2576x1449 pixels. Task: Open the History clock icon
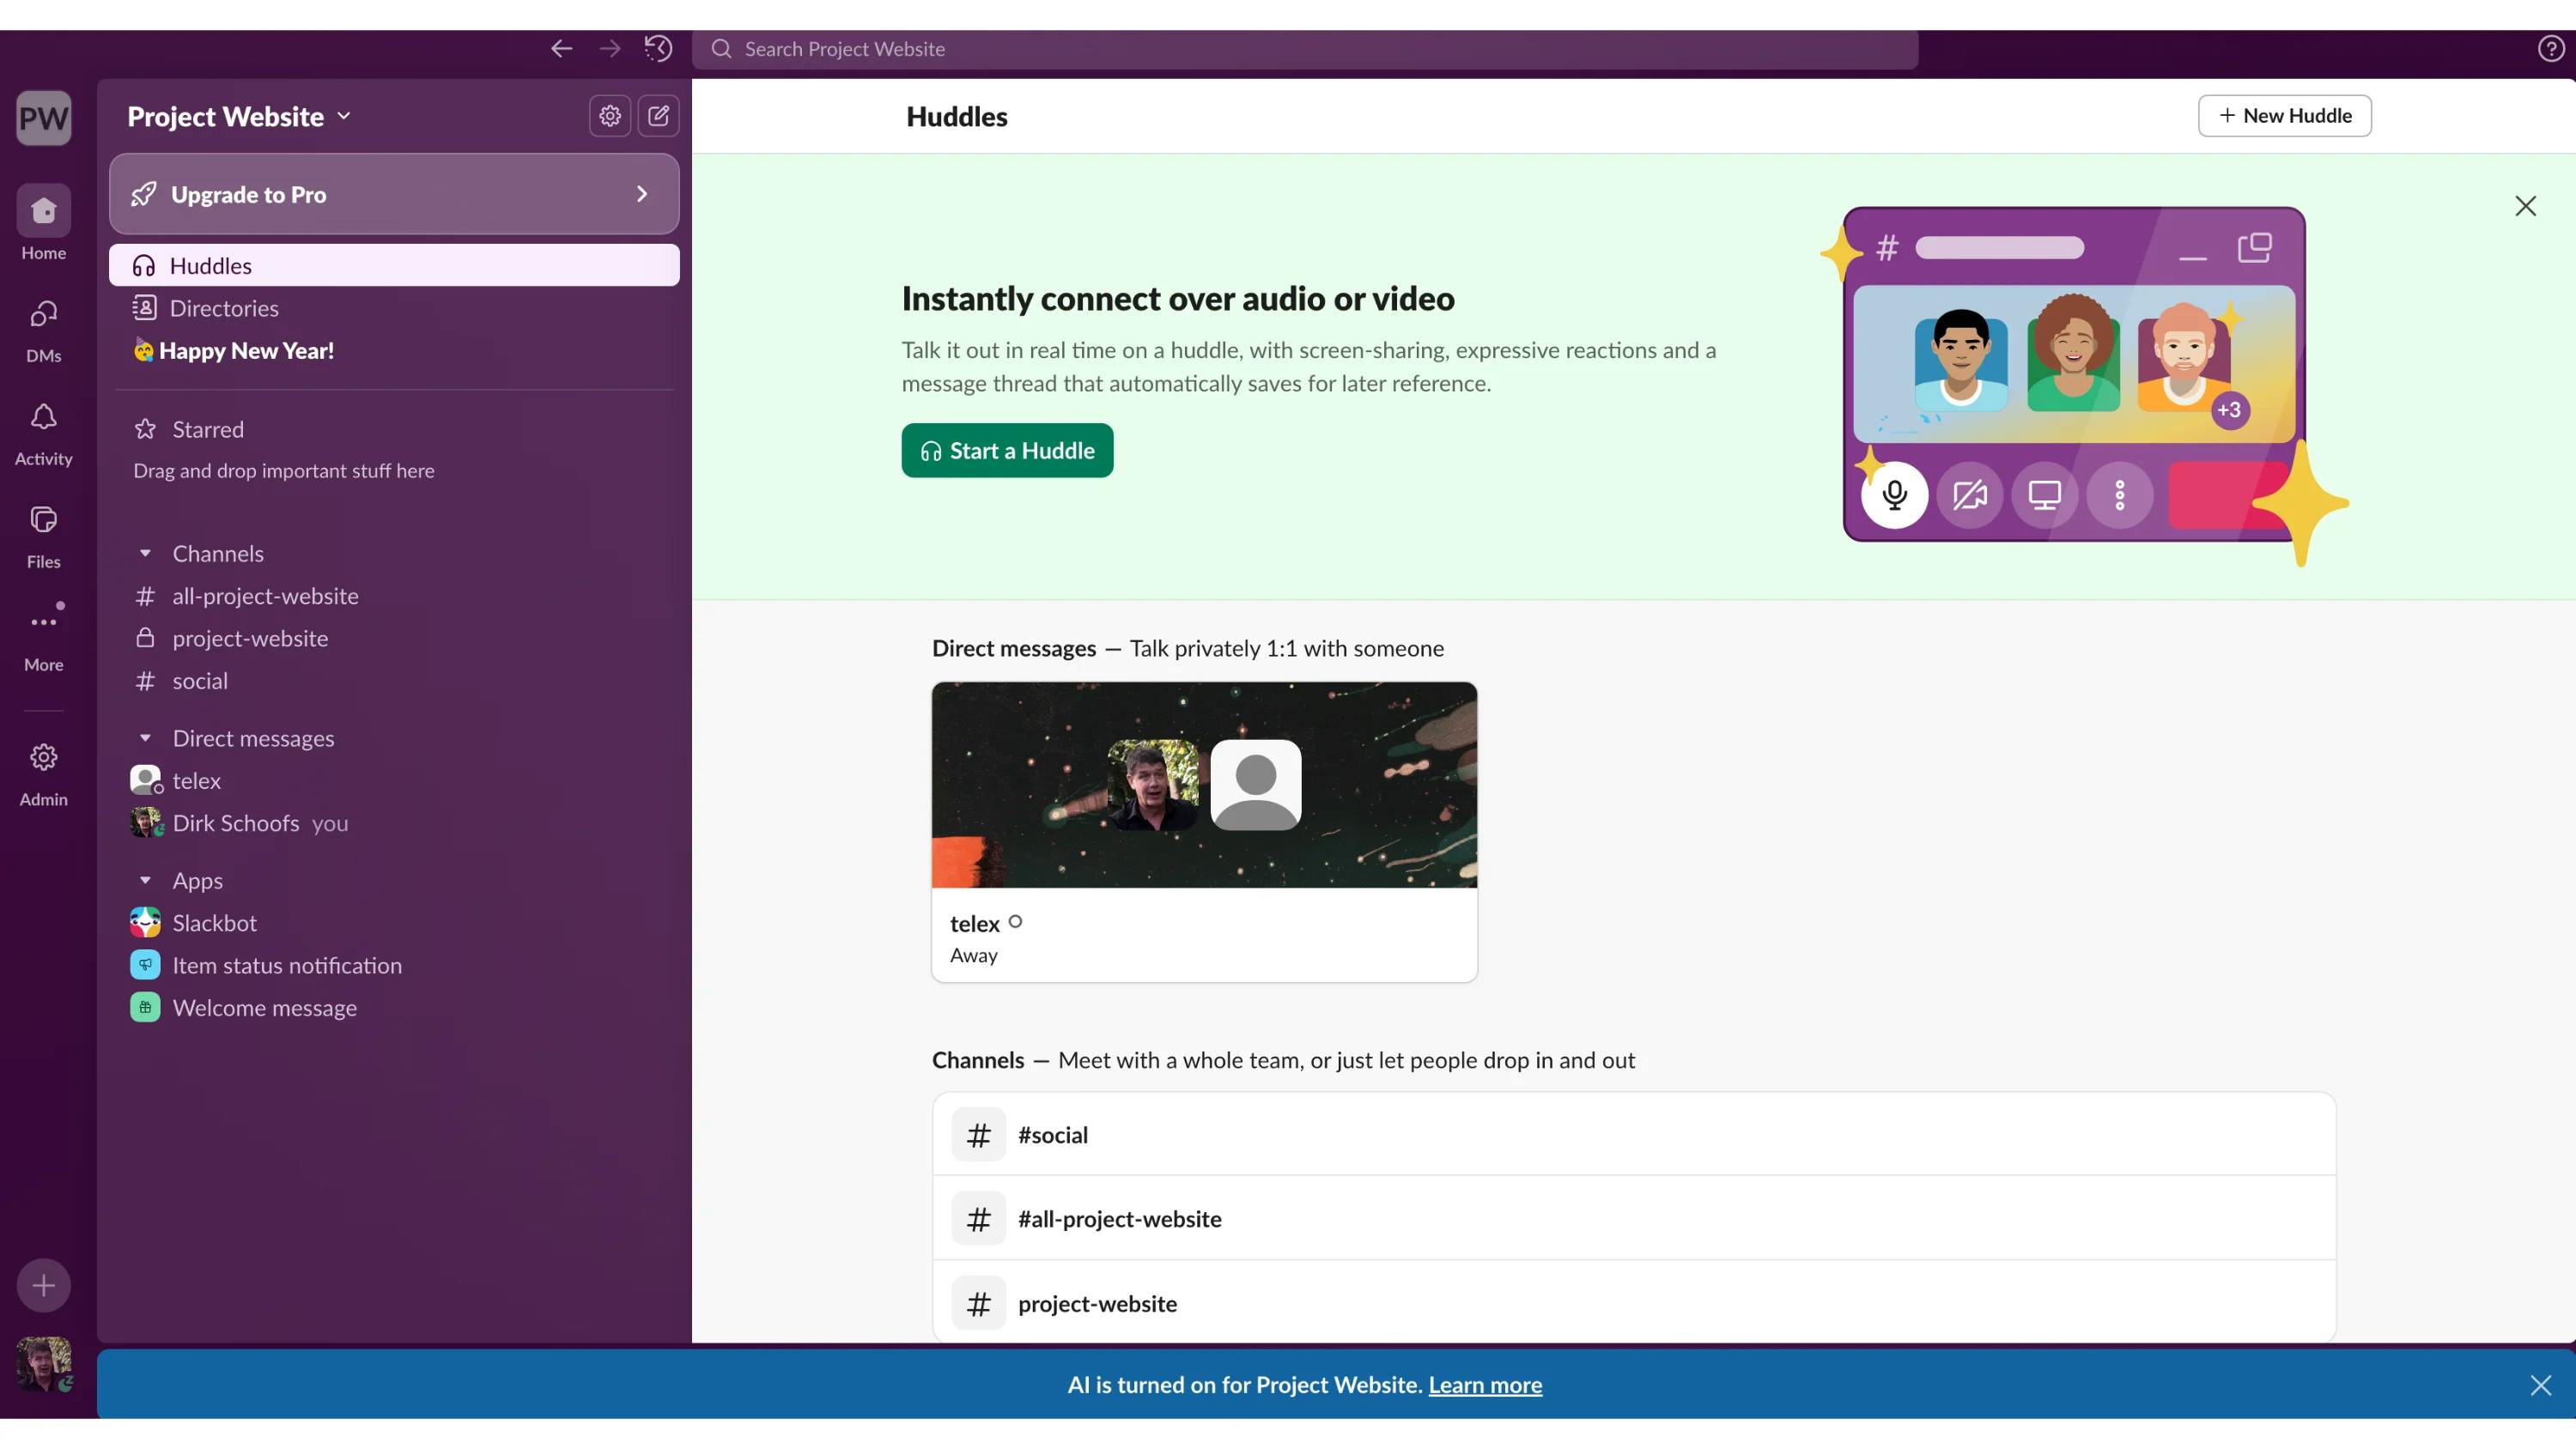click(x=658, y=48)
